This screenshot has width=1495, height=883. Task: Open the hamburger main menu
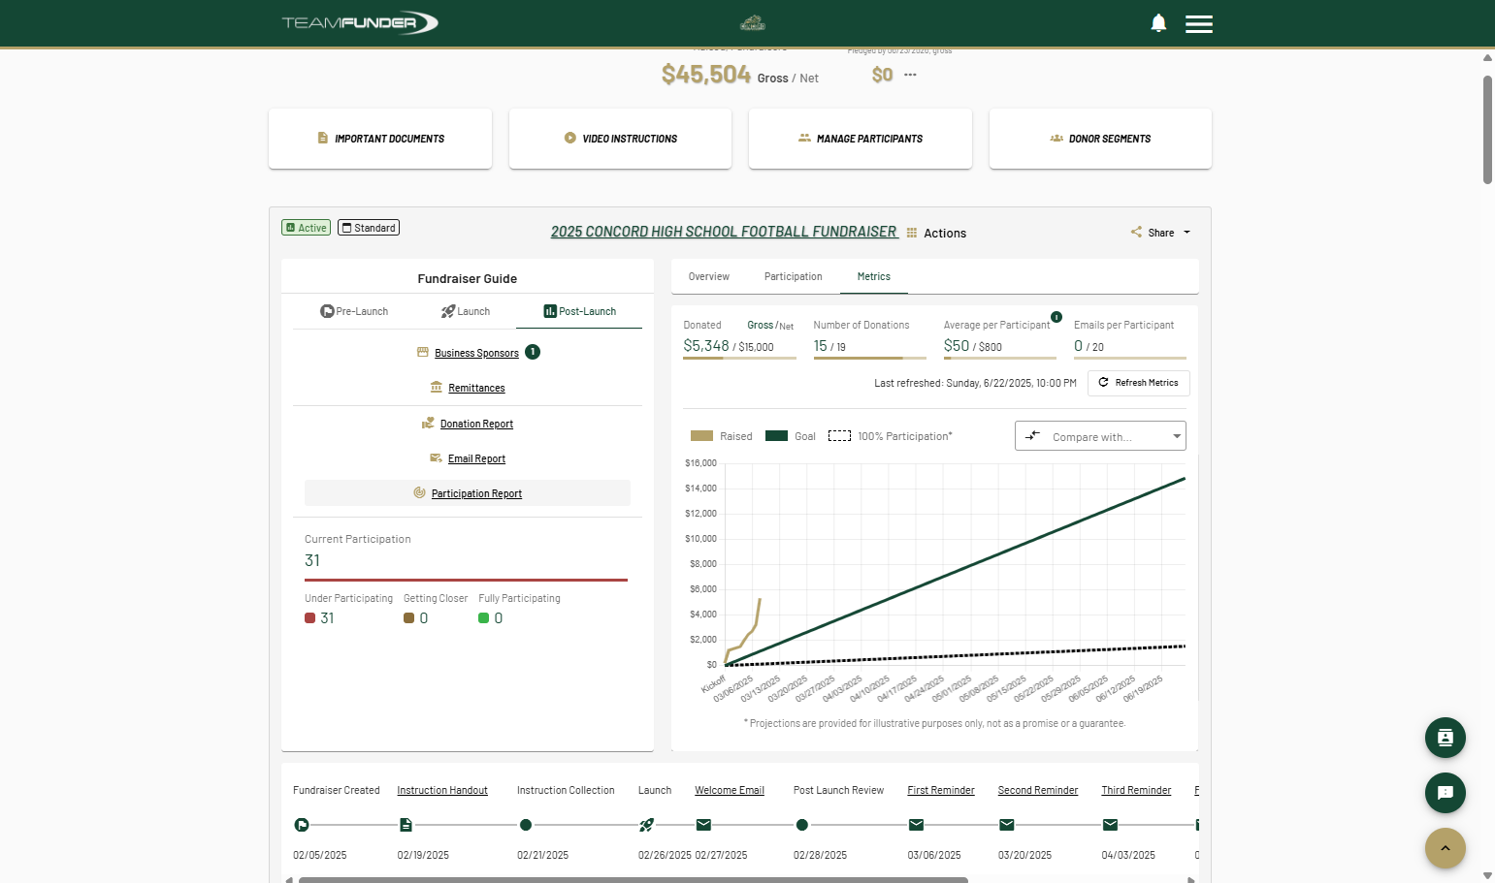click(x=1199, y=24)
